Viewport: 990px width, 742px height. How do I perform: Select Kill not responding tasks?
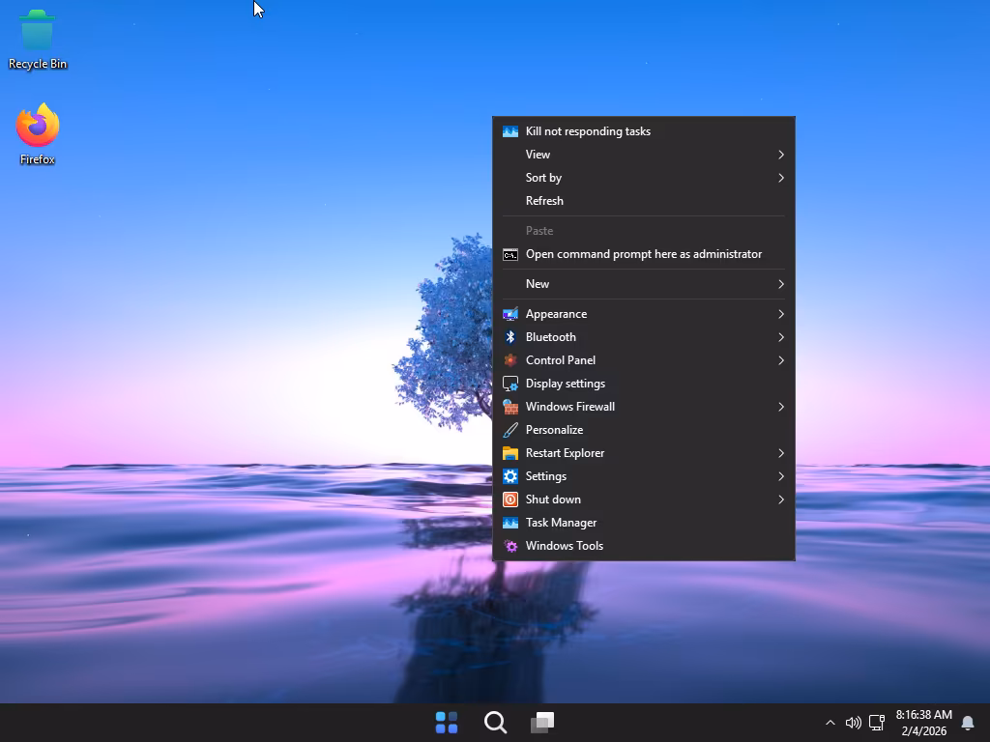coord(588,131)
